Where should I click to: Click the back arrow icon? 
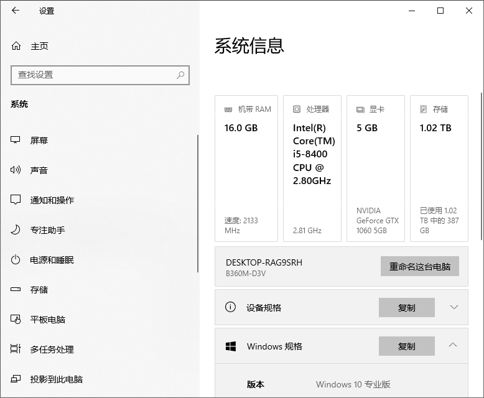pos(16,11)
